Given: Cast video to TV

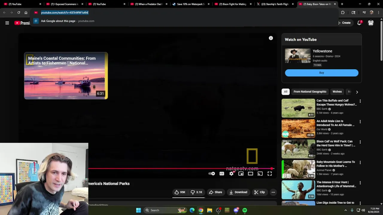Looking at the screenshot, I should [x=260, y=173].
